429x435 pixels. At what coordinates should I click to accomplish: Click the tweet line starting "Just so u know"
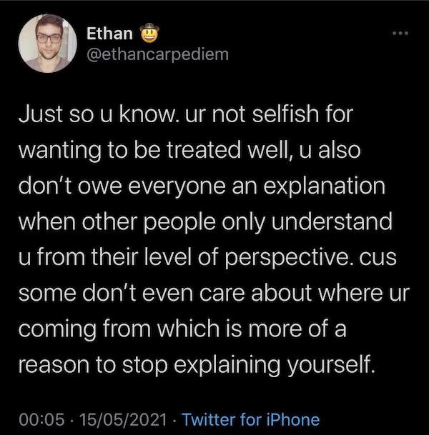186,114
